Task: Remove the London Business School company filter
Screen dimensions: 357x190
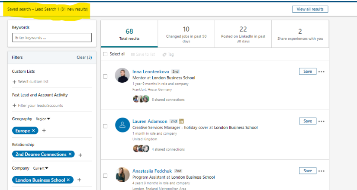Action: [x=68, y=180]
